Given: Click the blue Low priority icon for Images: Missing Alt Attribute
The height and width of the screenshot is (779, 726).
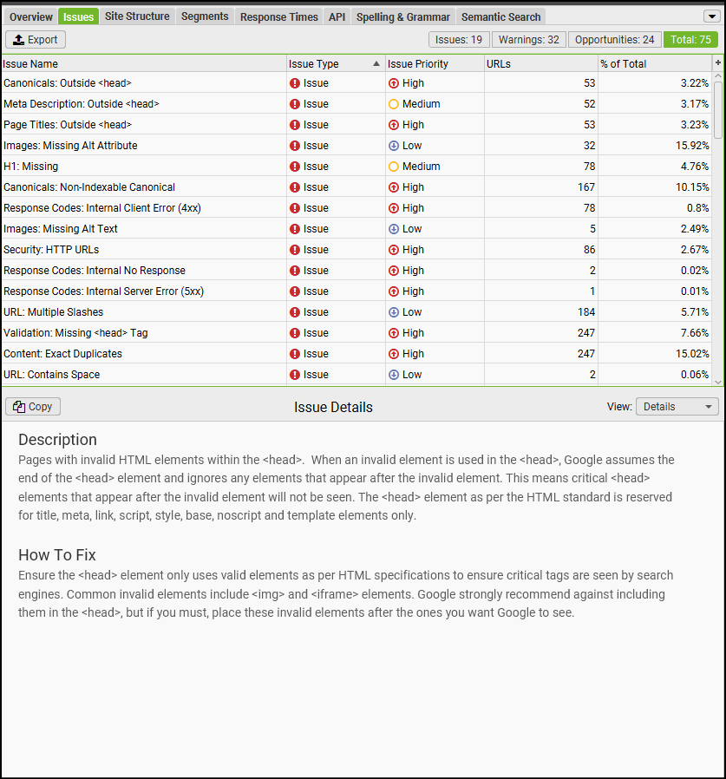Looking at the screenshot, I should [396, 145].
